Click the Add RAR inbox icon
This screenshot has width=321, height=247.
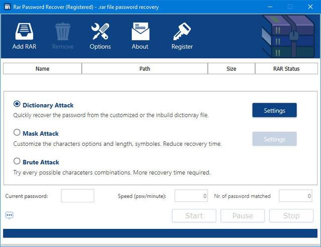tap(25, 32)
